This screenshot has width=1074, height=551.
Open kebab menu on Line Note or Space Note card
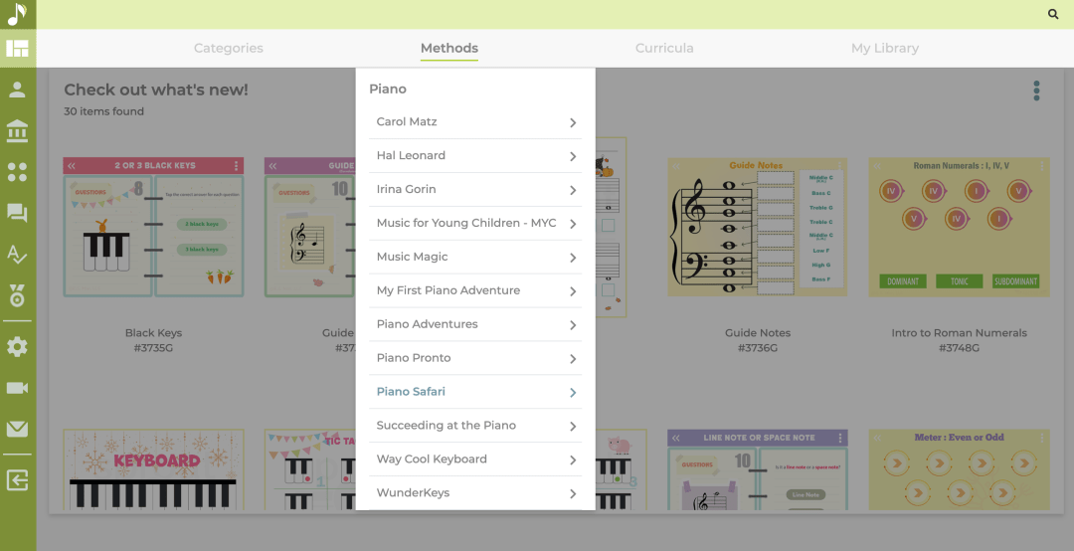840,438
